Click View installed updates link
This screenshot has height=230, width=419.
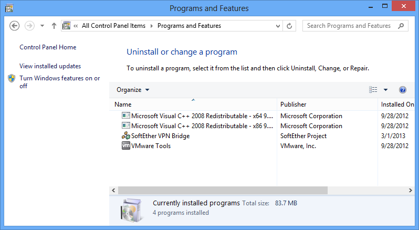coord(50,66)
